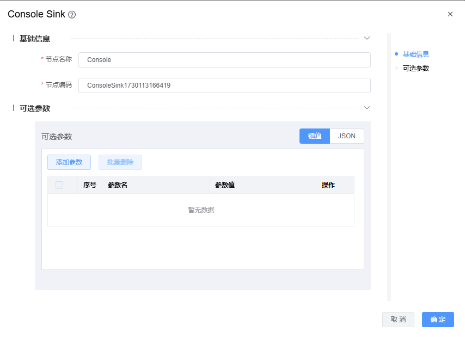
Task: Switch to the 键值 view tab
Action: 315,136
